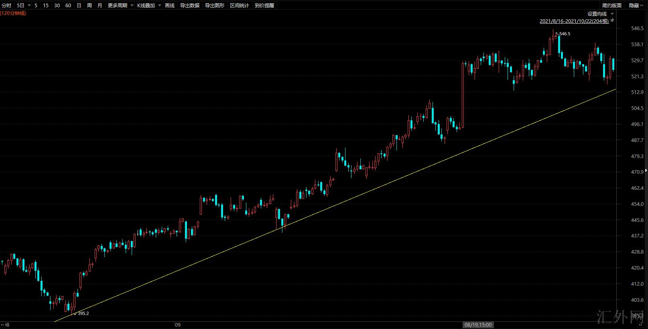Toggle the 简约版面 simple layout
Screen dimensions: 648x329
click(611, 6)
